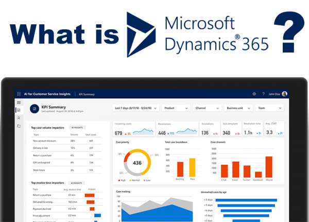Toggle the hamburger menu in sidebar
Image resolution: width=309 pixels, height=222 pixels.
[x=19, y=103]
